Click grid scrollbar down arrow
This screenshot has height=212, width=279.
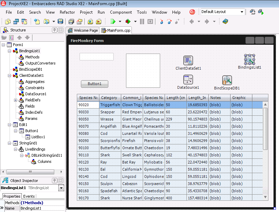pyautogui.click(x=265, y=197)
